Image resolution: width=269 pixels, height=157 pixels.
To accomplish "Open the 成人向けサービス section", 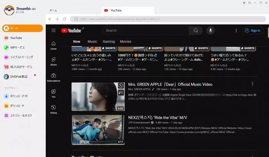I will pyautogui.click(x=21, y=67).
